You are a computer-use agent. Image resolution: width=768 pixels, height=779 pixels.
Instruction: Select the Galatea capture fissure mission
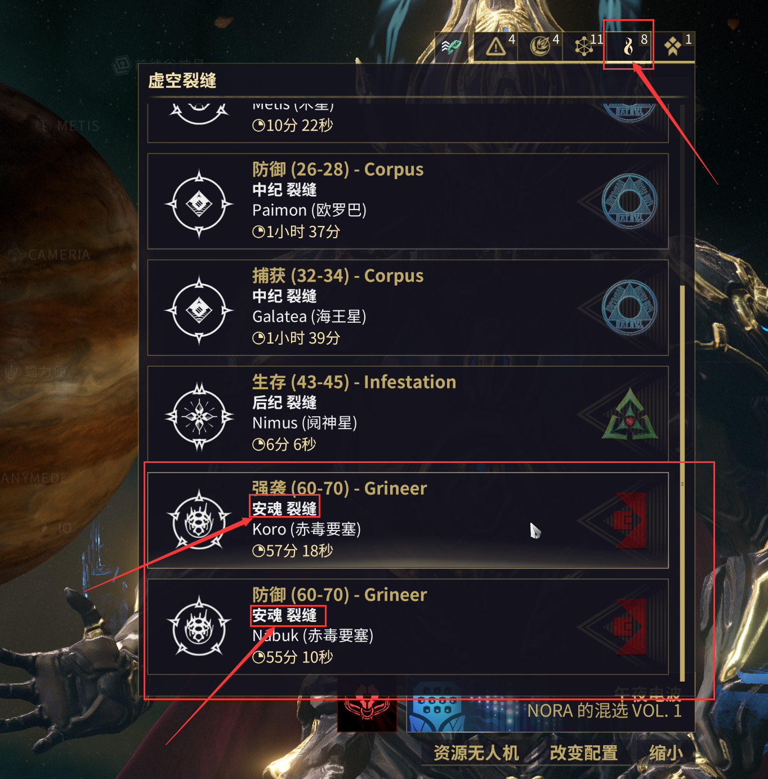[x=408, y=308]
